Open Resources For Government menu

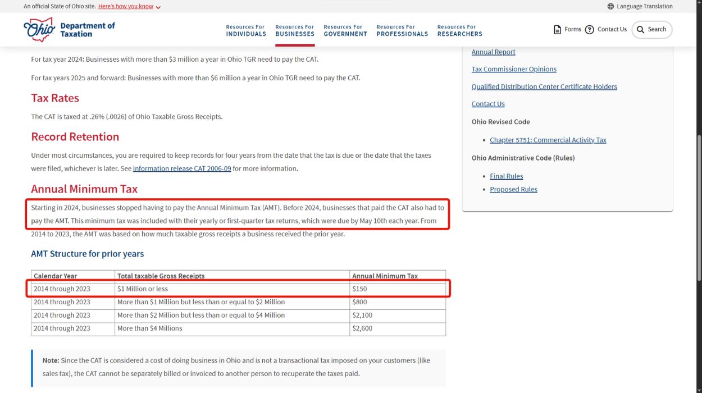point(345,30)
